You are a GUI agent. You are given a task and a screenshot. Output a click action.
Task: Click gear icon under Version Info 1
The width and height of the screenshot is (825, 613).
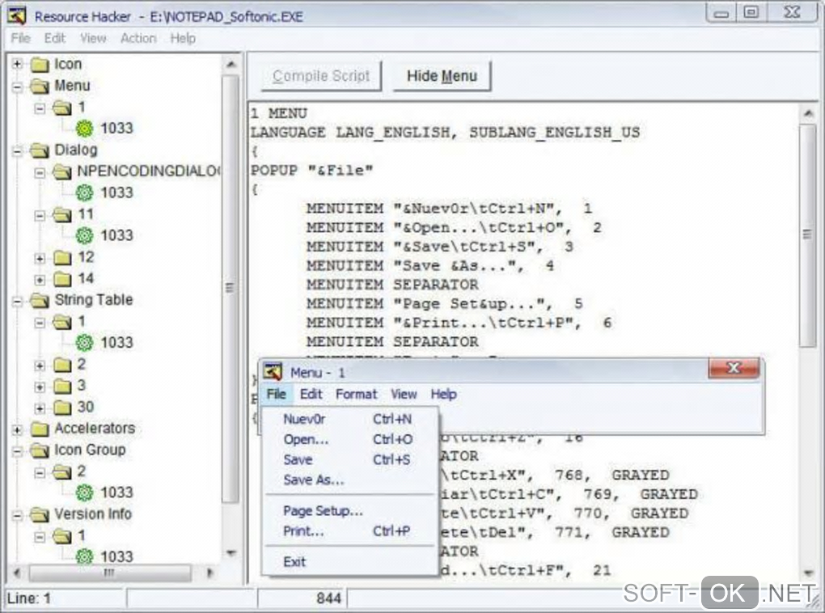(x=84, y=556)
